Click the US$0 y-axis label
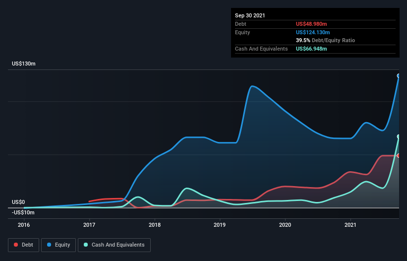Viewport: 407px width, 261px height. pyautogui.click(x=18, y=202)
